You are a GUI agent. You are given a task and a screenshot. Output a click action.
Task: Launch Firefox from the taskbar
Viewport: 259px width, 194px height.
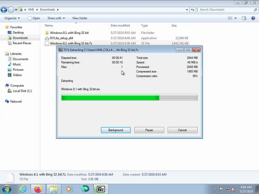38,189
